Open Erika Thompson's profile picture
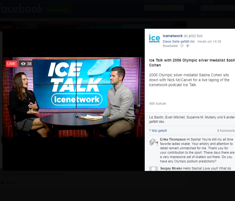The height and width of the screenshot is (201, 235). (153, 142)
